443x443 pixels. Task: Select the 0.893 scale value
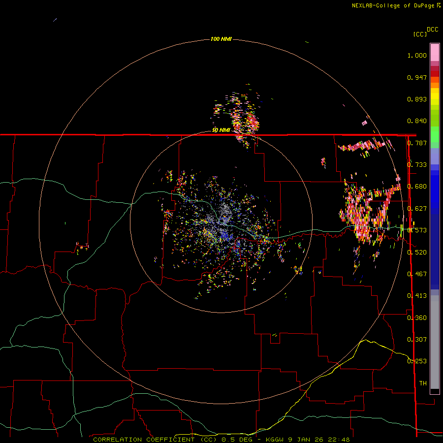tap(417, 99)
